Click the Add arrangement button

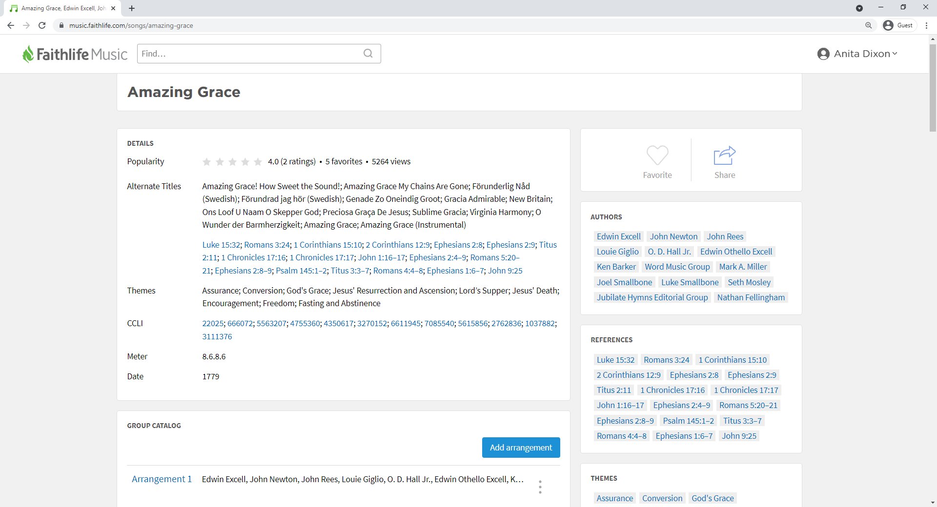tap(521, 448)
